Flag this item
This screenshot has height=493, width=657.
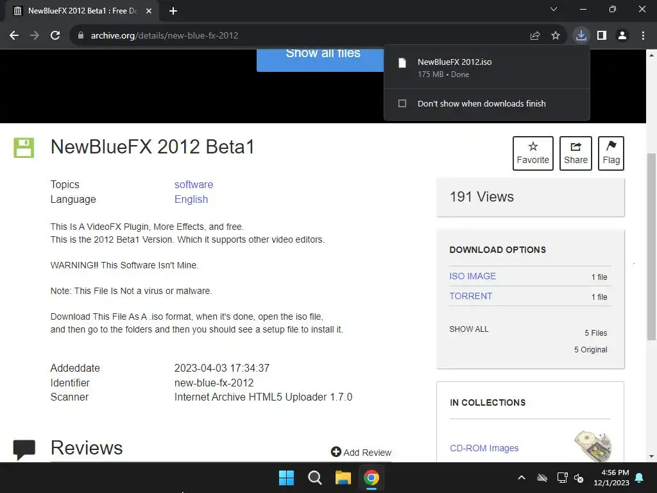tap(611, 153)
